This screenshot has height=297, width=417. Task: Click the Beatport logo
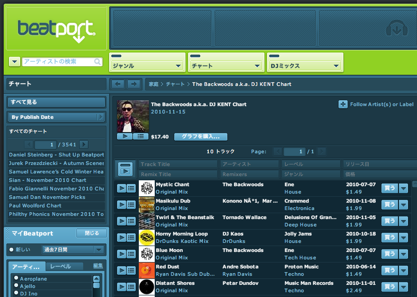56,31
